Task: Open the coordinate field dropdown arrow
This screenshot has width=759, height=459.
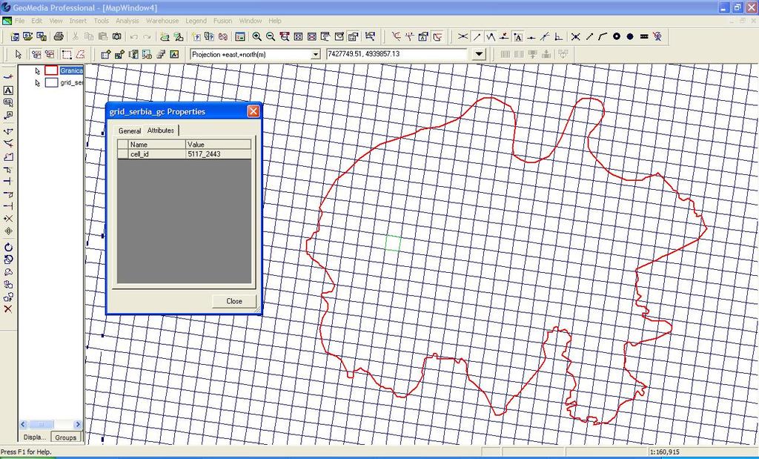Action: click(x=479, y=54)
